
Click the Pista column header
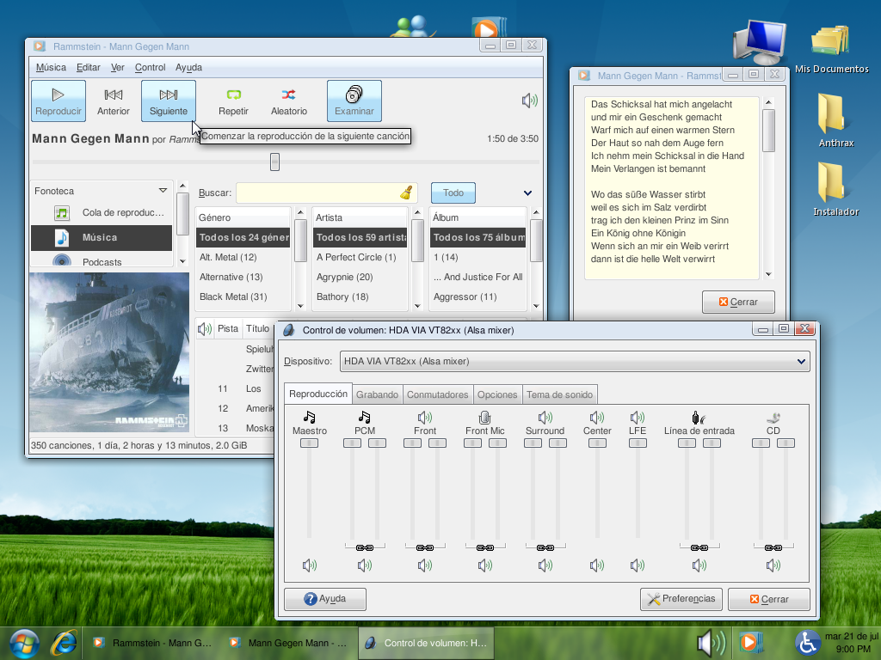(227, 329)
